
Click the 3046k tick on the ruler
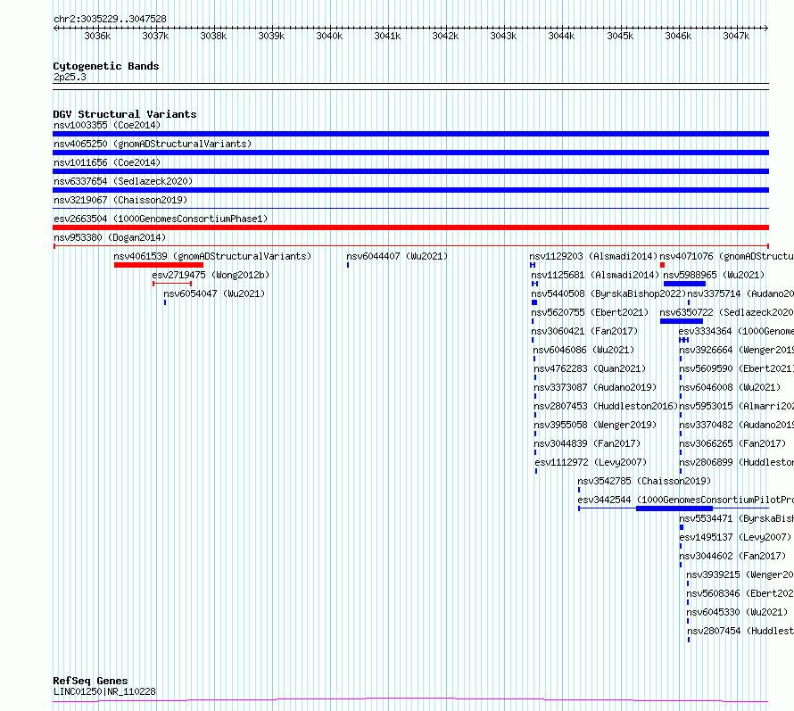tap(678, 36)
